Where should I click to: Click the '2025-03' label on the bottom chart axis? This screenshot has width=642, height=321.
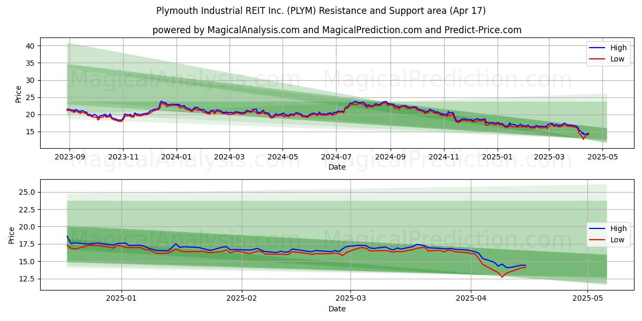[x=350, y=299]
